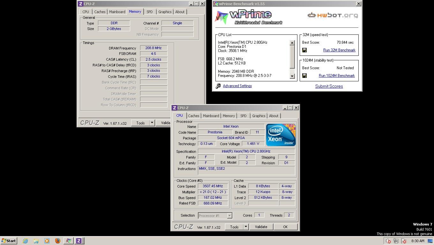This screenshot has width=434, height=245.
Task: Expand the Processor #1 selection combo box
Action: [x=229, y=216]
